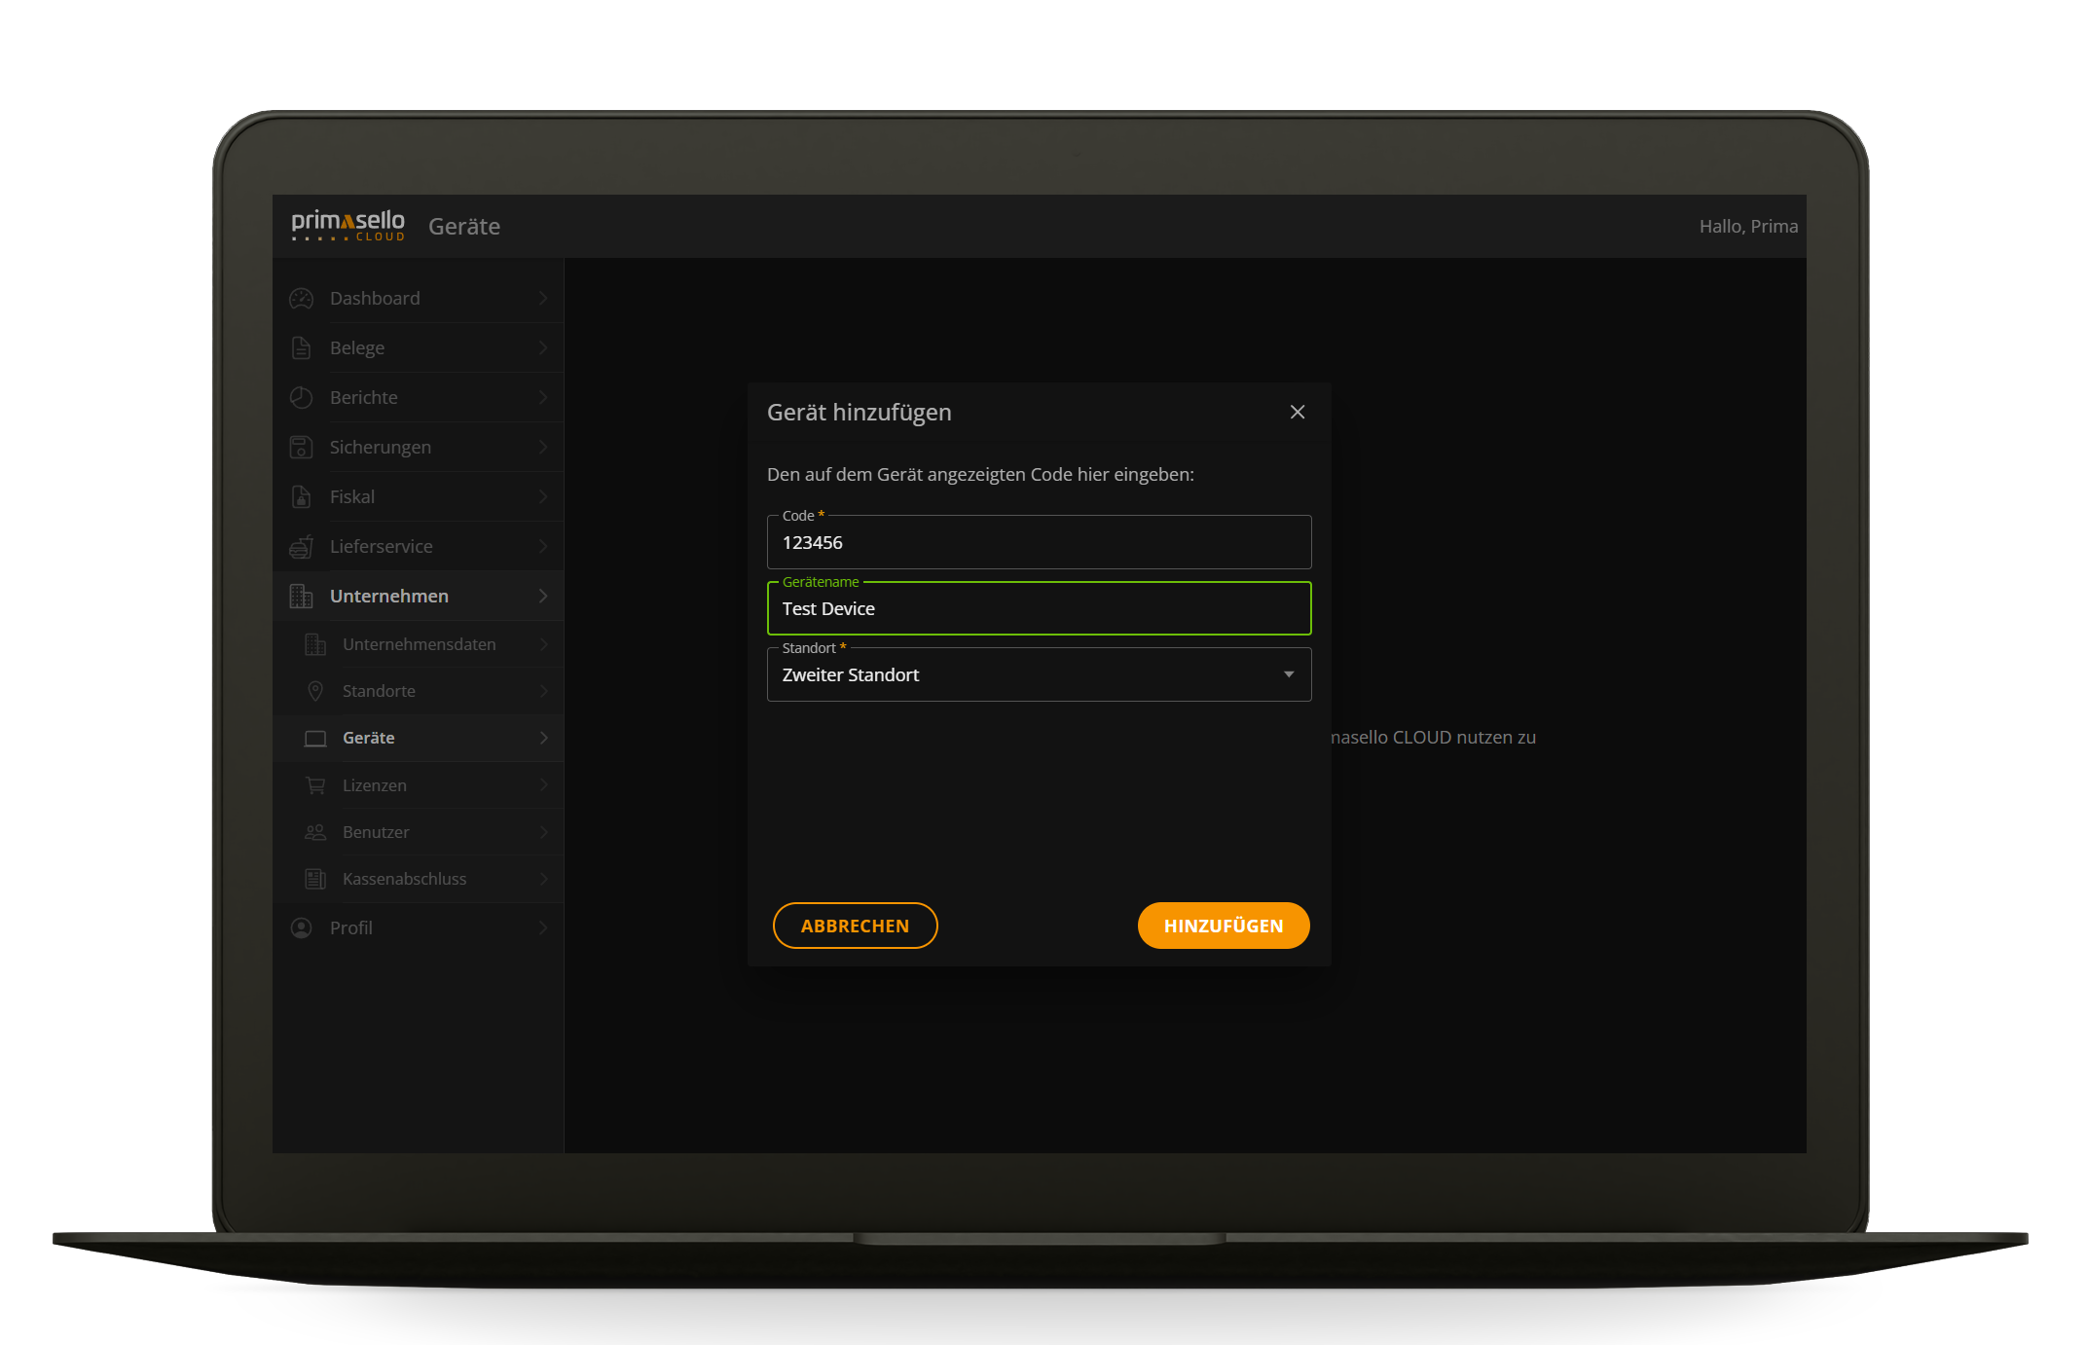Viewport: 2086px width, 1345px height.
Task: Click the Lieferservice delivery icon
Action: pos(301,546)
